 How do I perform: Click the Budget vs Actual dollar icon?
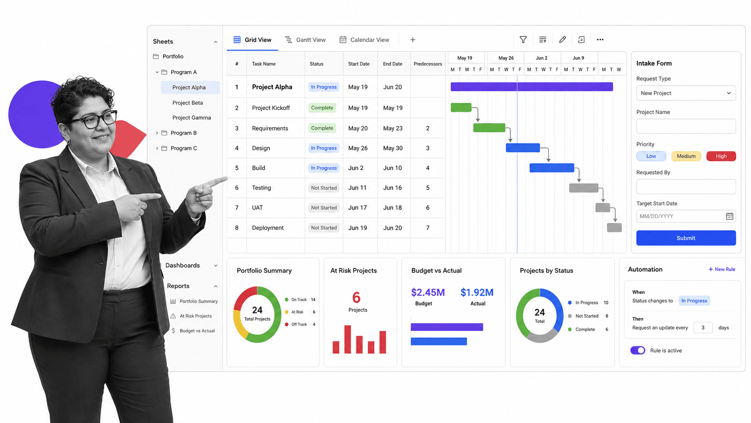point(173,330)
